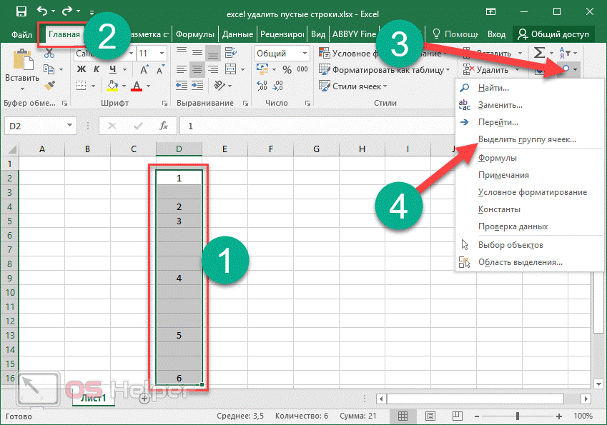Copy selection with the copy icon

click(x=49, y=69)
